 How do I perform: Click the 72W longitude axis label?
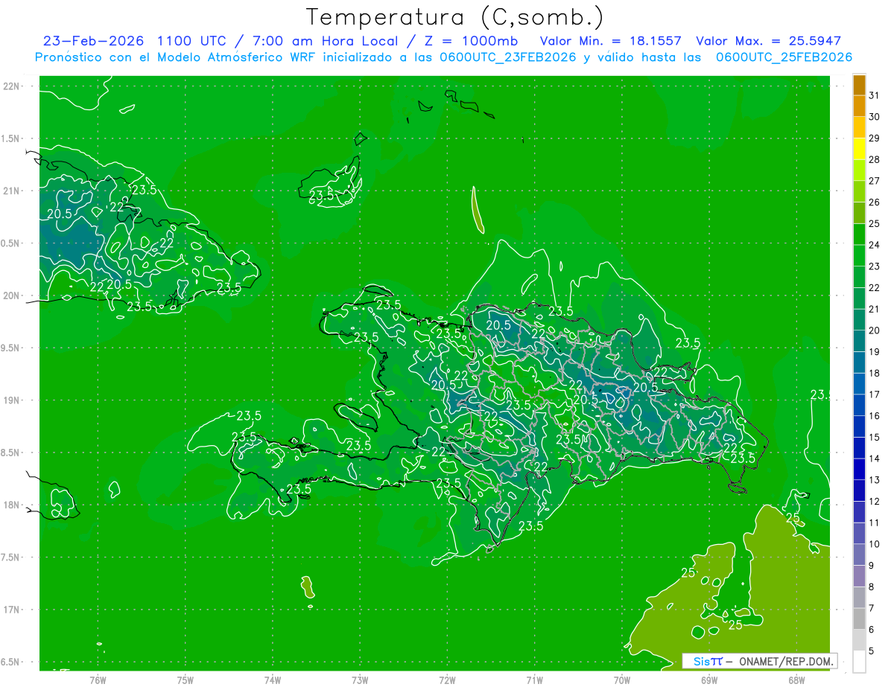coord(447,680)
